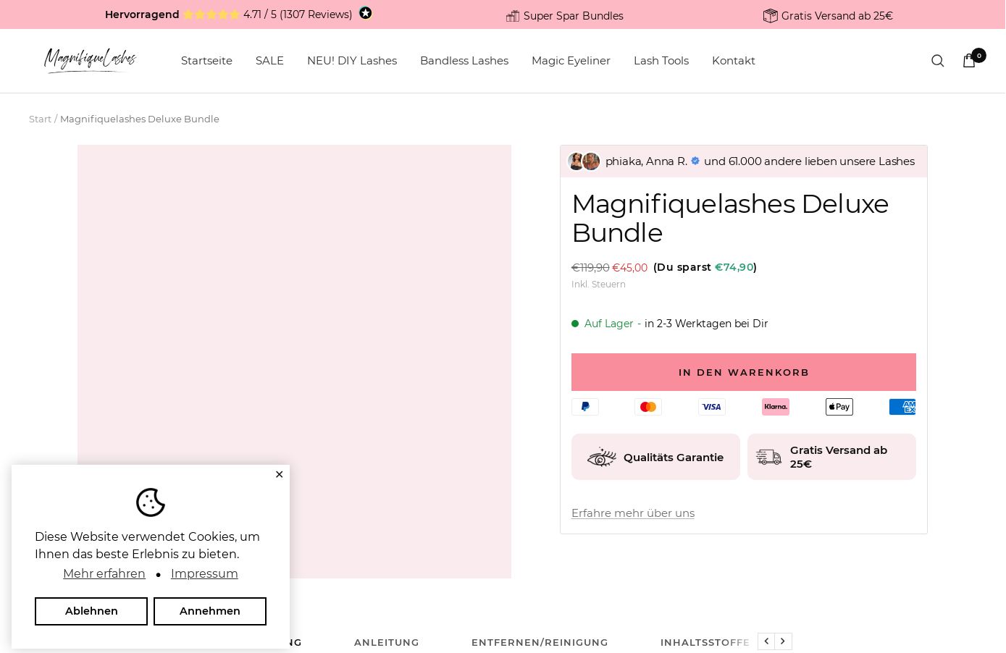Image resolution: width=1006 pixels, height=653 pixels.
Task: Click the Super Spar Bundles text
Action: pos(573,16)
